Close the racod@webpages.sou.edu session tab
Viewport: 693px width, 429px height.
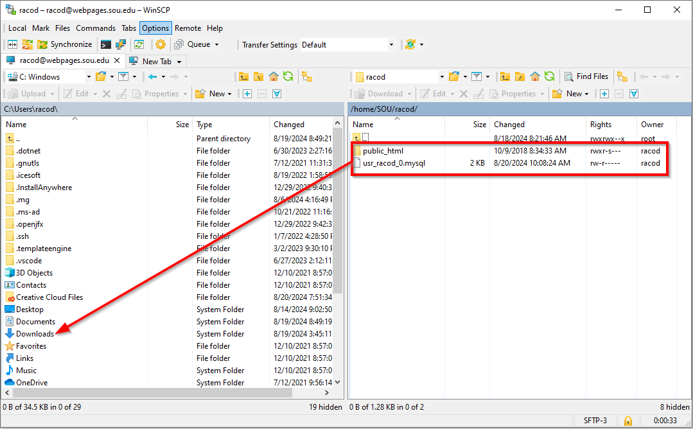[x=117, y=60]
